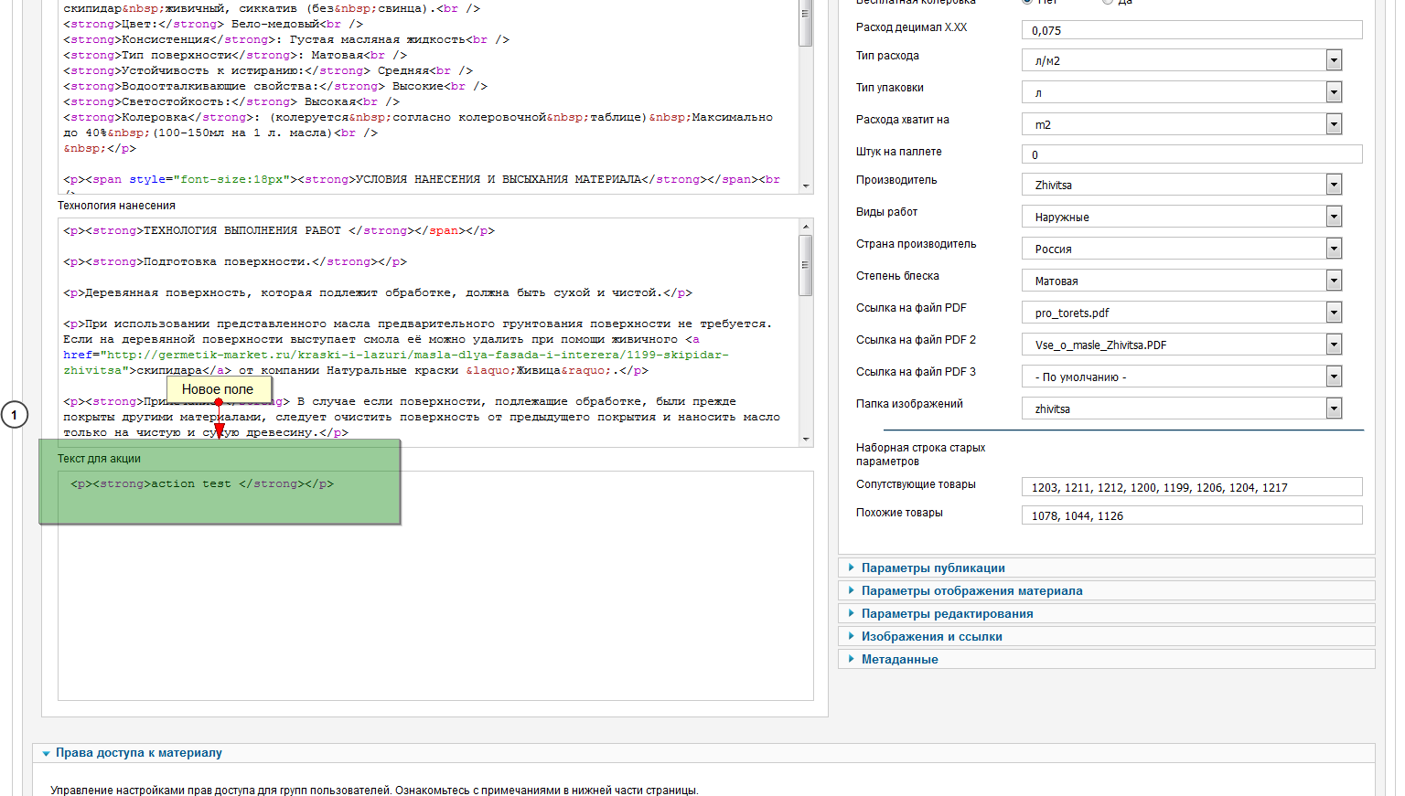This screenshot has height=796, width=1405.
Task: Click the Новое поле callout label
Action: tap(218, 389)
